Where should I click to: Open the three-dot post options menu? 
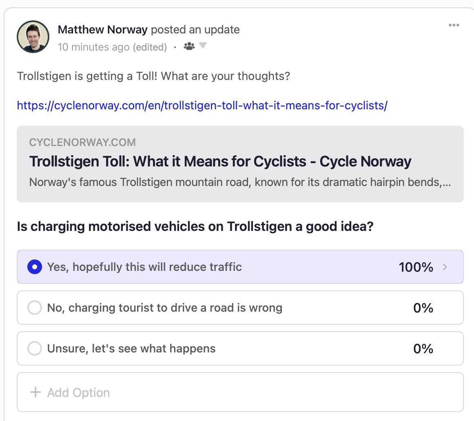click(454, 25)
